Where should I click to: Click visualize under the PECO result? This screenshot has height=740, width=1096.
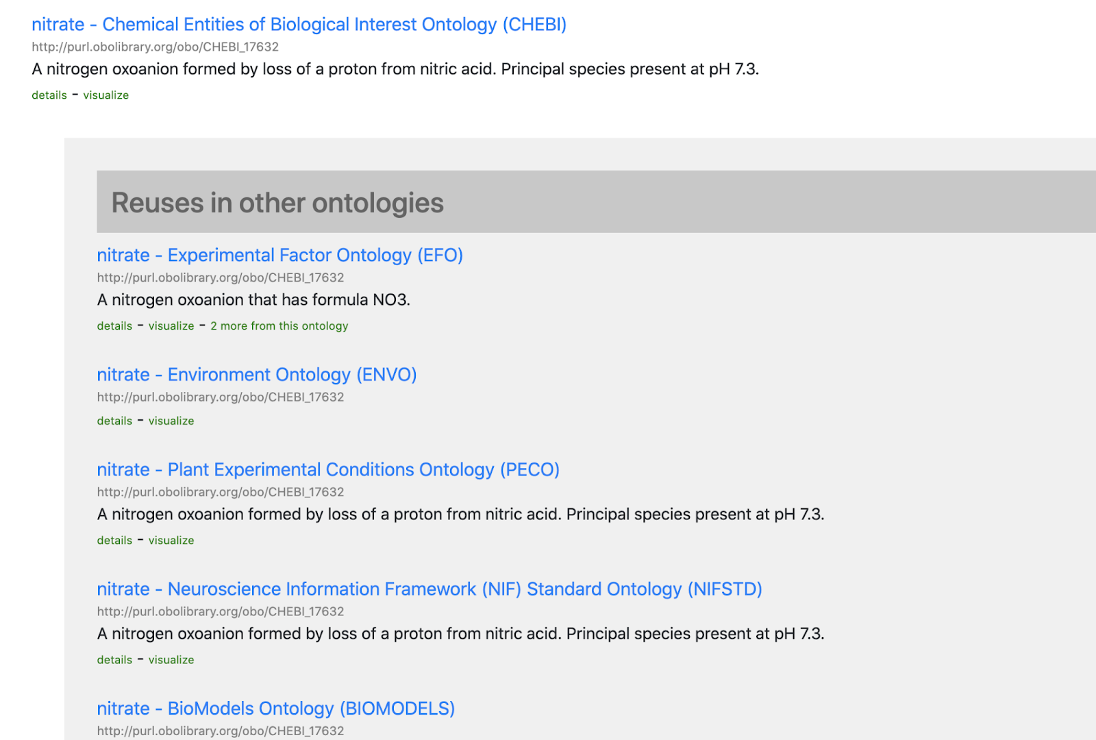point(171,541)
